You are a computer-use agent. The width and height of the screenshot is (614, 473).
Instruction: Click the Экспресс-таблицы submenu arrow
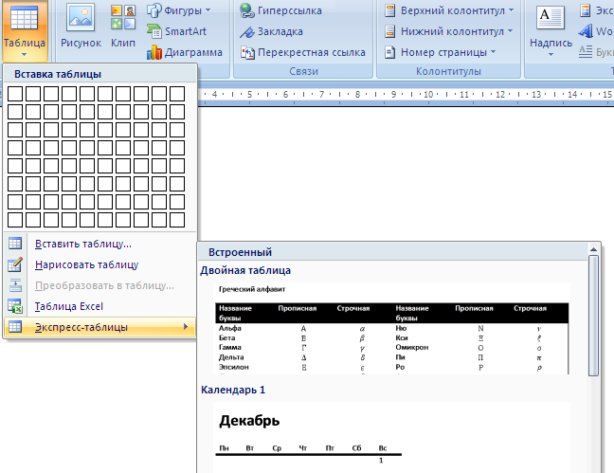pos(186,326)
